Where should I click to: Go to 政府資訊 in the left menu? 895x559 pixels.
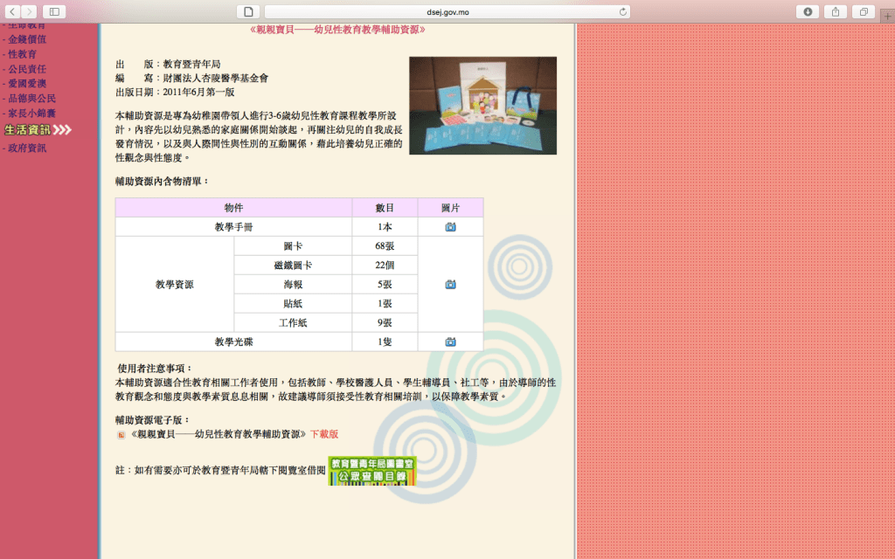[26, 148]
